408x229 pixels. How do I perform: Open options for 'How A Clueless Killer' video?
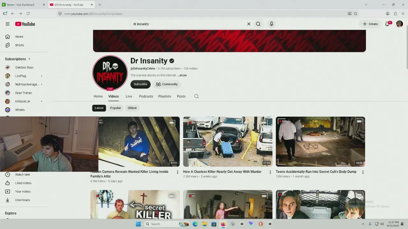point(270,172)
